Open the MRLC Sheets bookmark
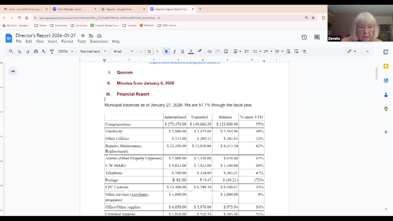The image size is (393, 221). pyautogui.click(x=167, y=25)
